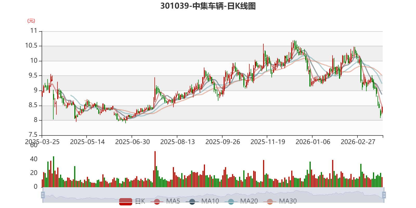Toggle the MA30 line legend entry

coord(280,201)
